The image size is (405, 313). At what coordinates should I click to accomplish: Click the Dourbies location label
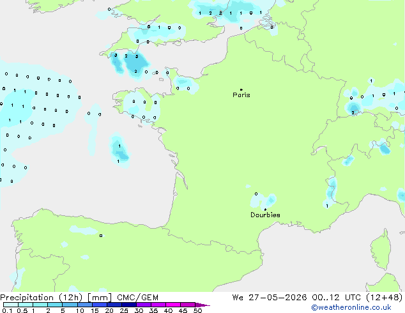click(x=265, y=215)
